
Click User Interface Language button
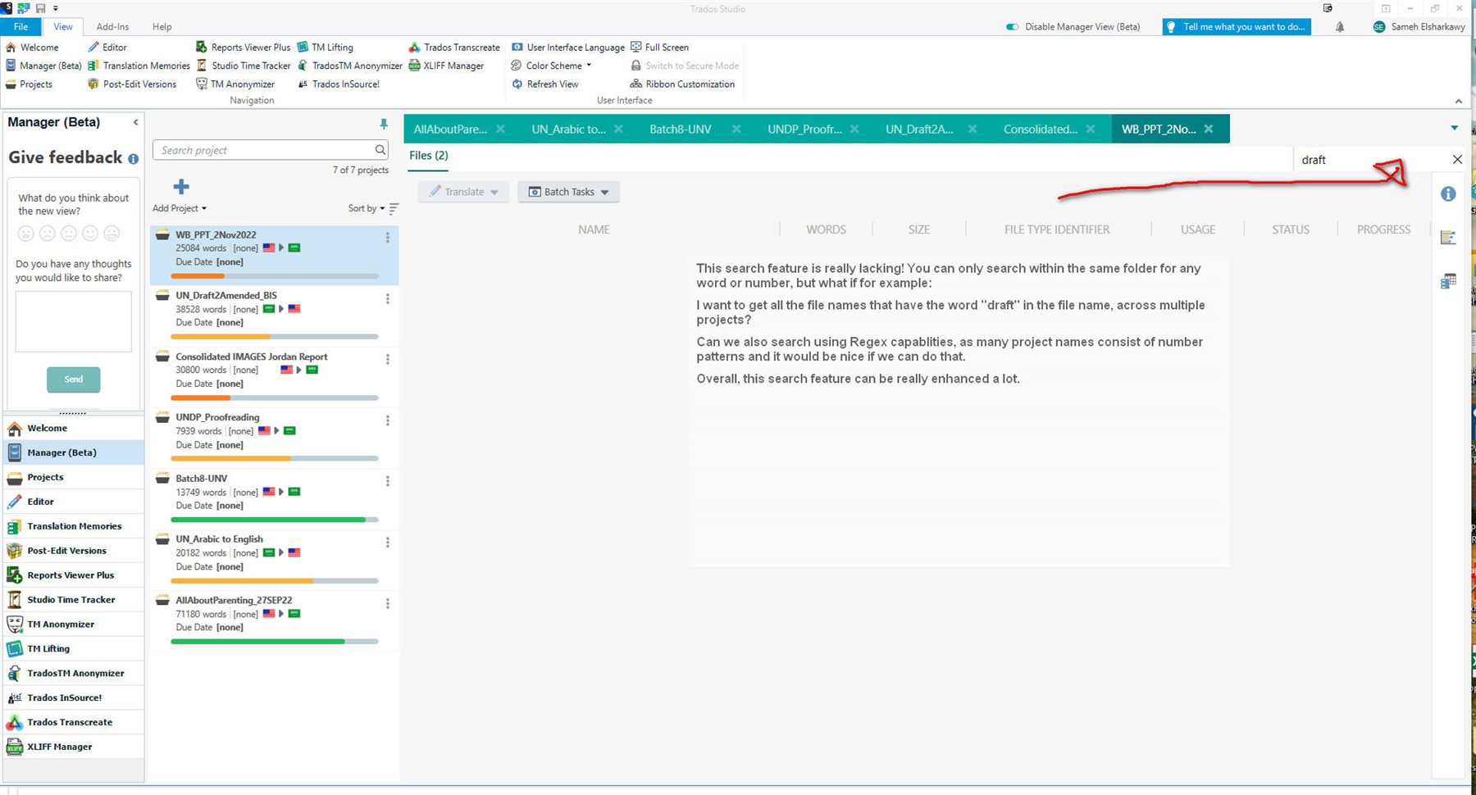(567, 48)
